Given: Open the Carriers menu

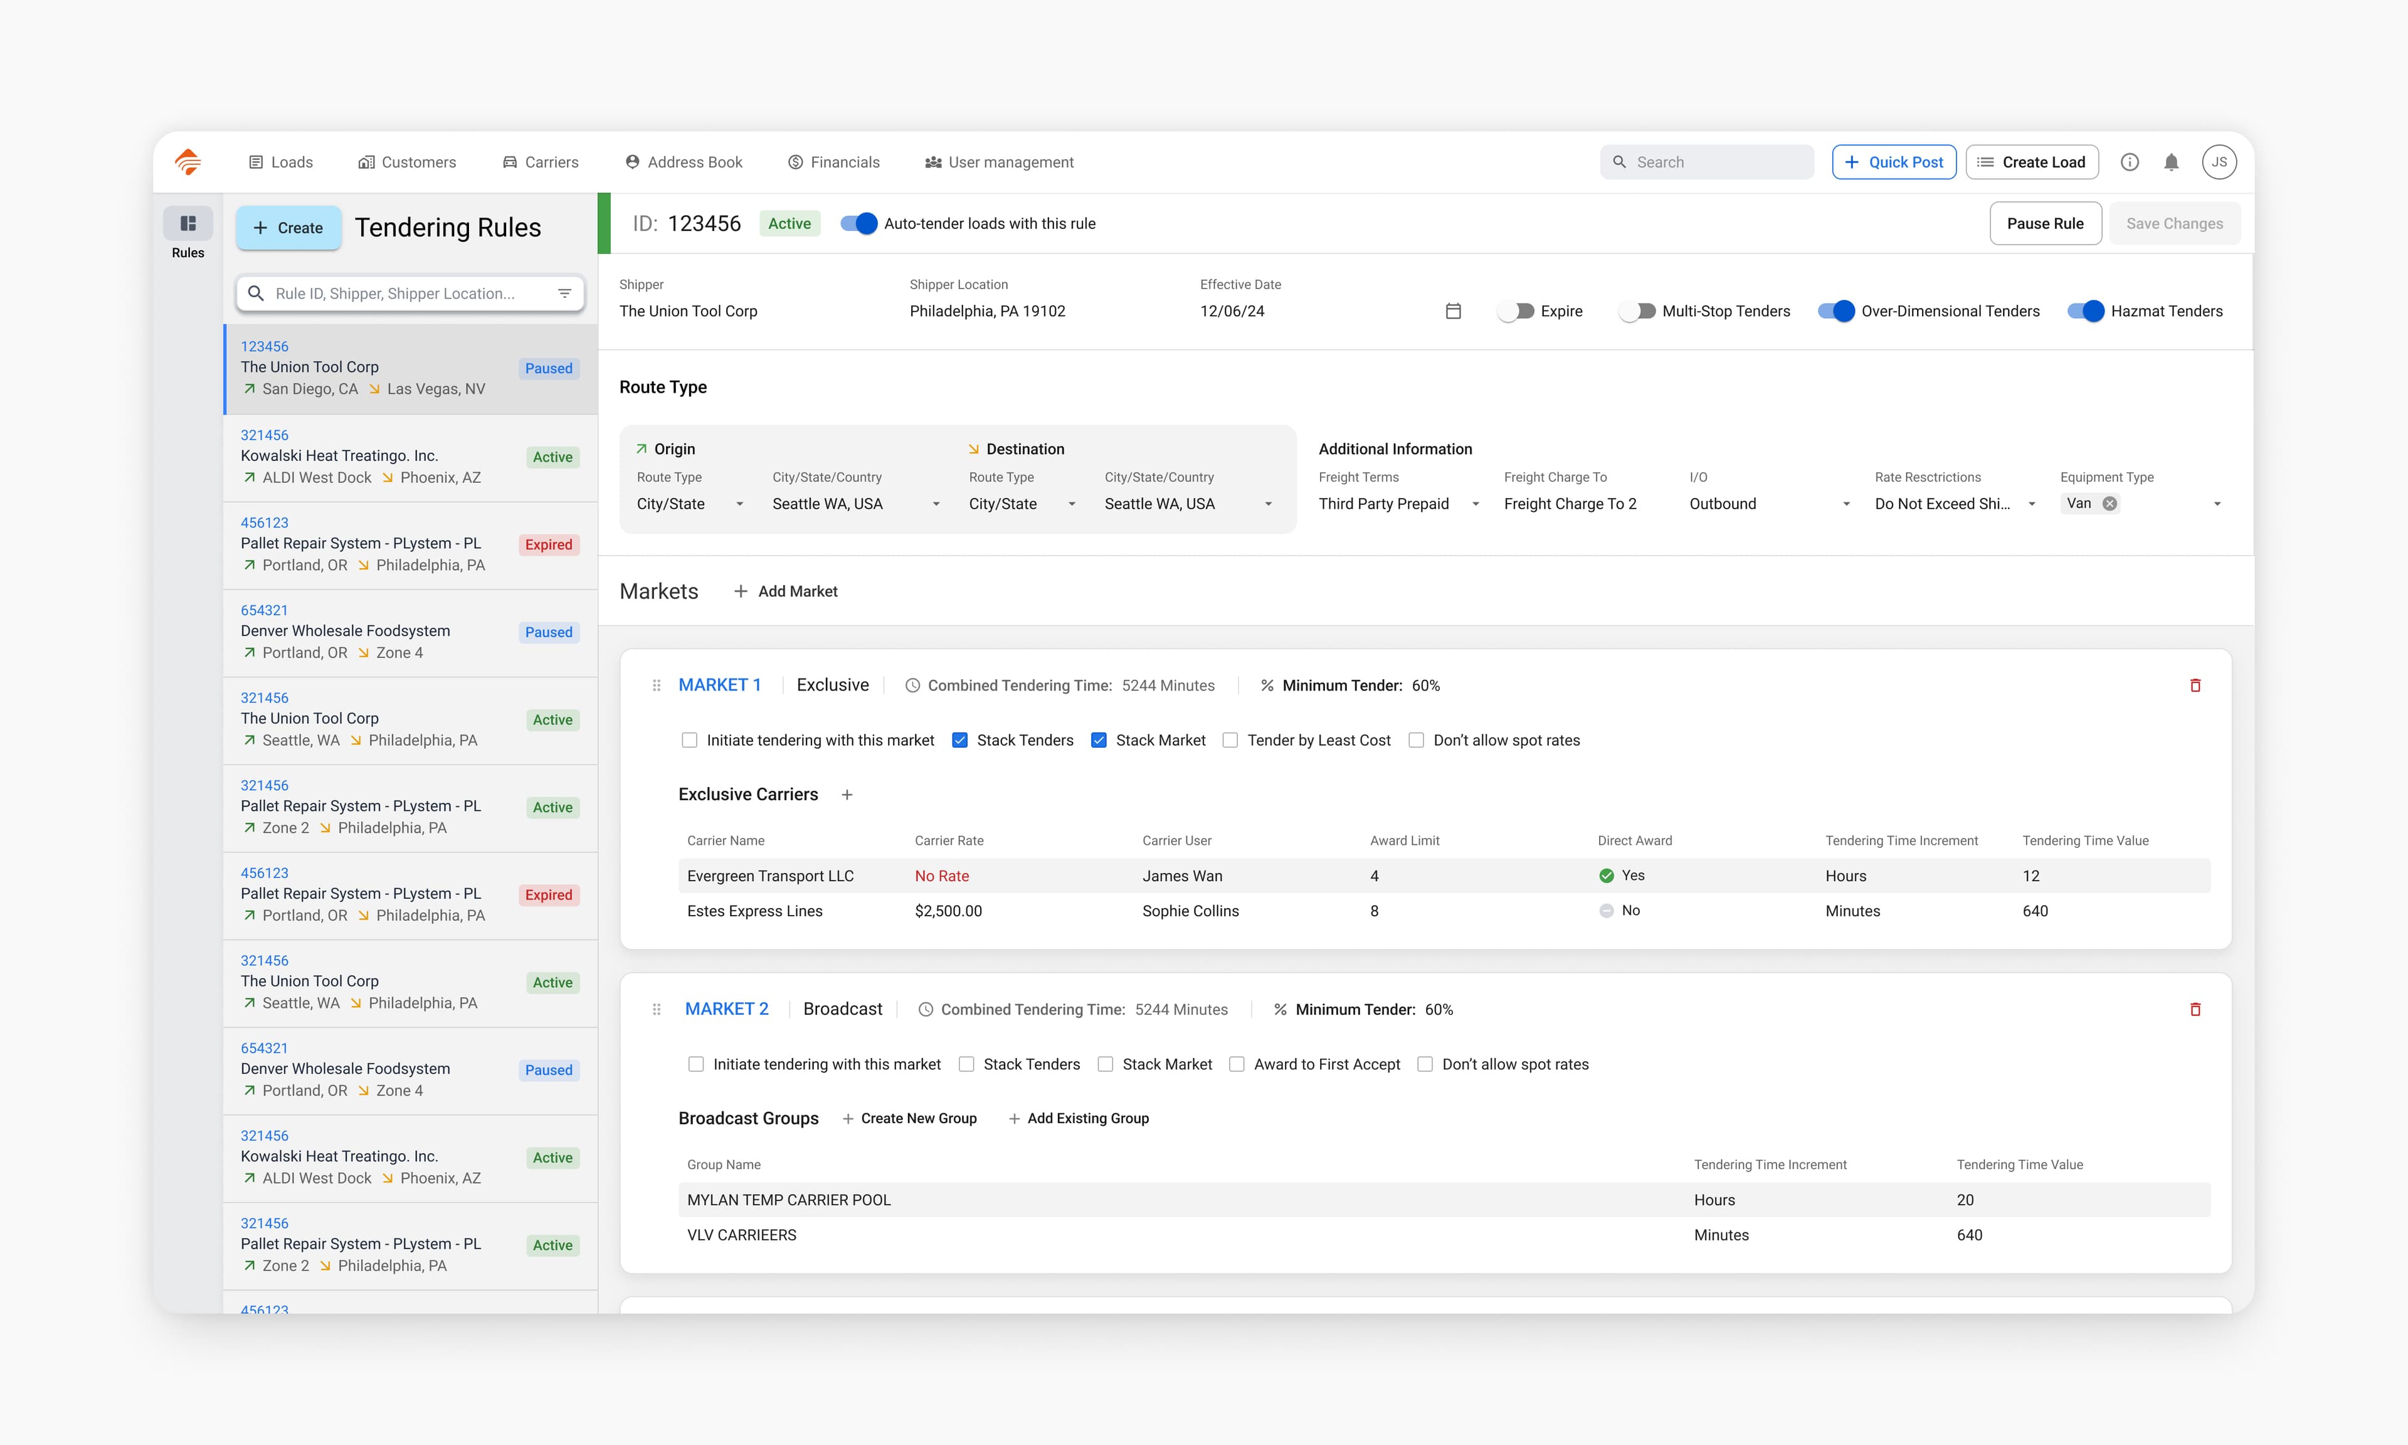Looking at the screenshot, I should (x=540, y=162).
